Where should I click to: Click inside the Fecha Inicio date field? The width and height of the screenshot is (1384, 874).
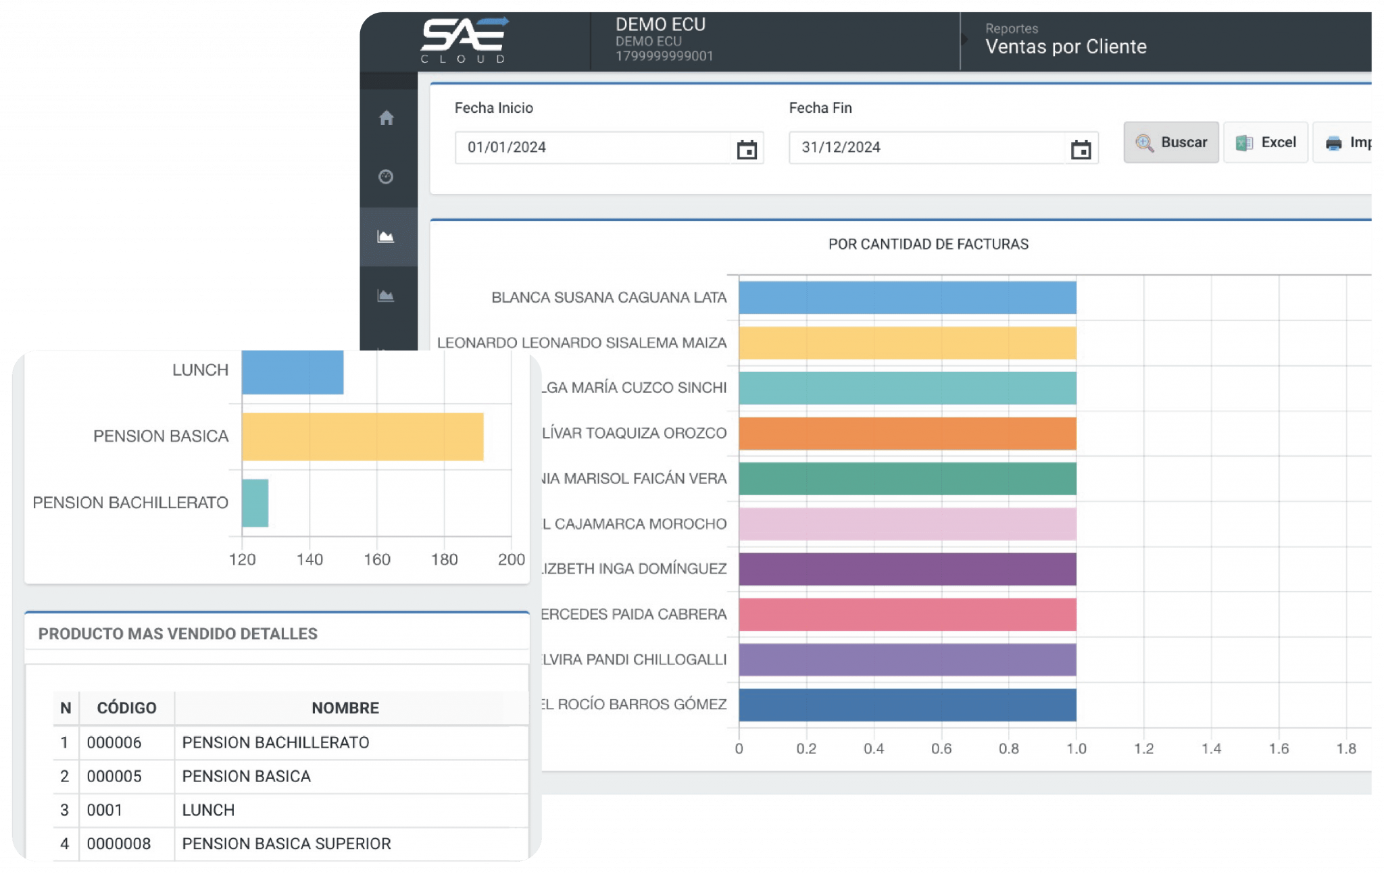pos(595,149)
